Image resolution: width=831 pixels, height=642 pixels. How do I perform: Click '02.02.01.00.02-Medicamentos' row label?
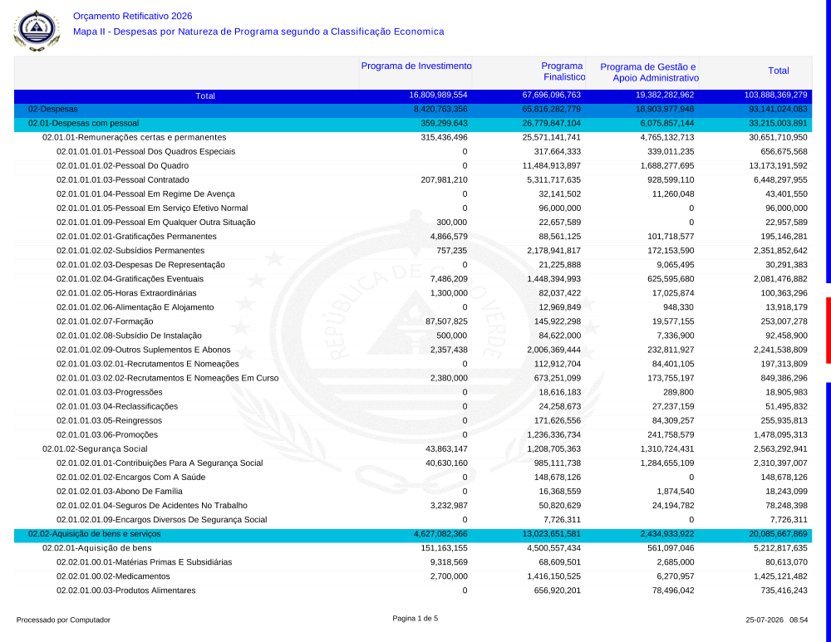click(x=113, y=576)
